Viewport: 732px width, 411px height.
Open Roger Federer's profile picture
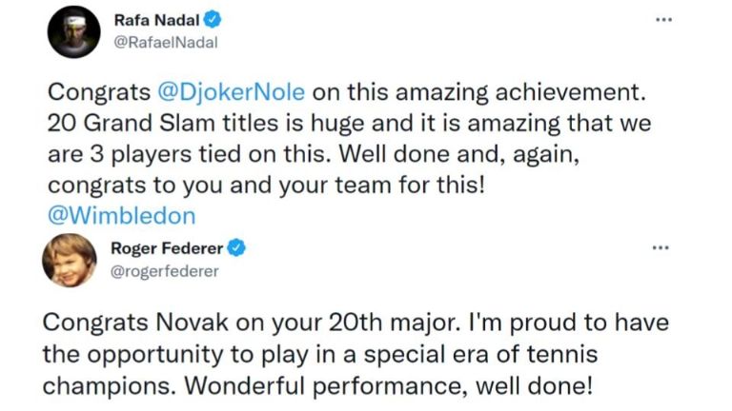point(69,260)
